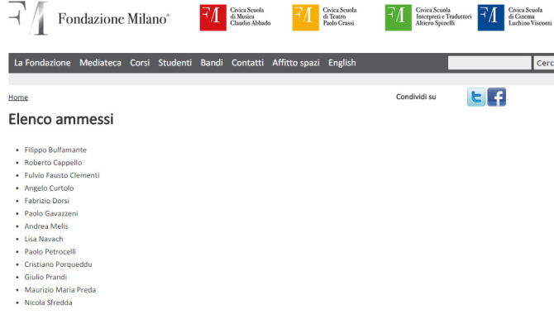The width and height of the screenshot is (554, 314).
Task: Share the page on Twitter
Action: 476,98
